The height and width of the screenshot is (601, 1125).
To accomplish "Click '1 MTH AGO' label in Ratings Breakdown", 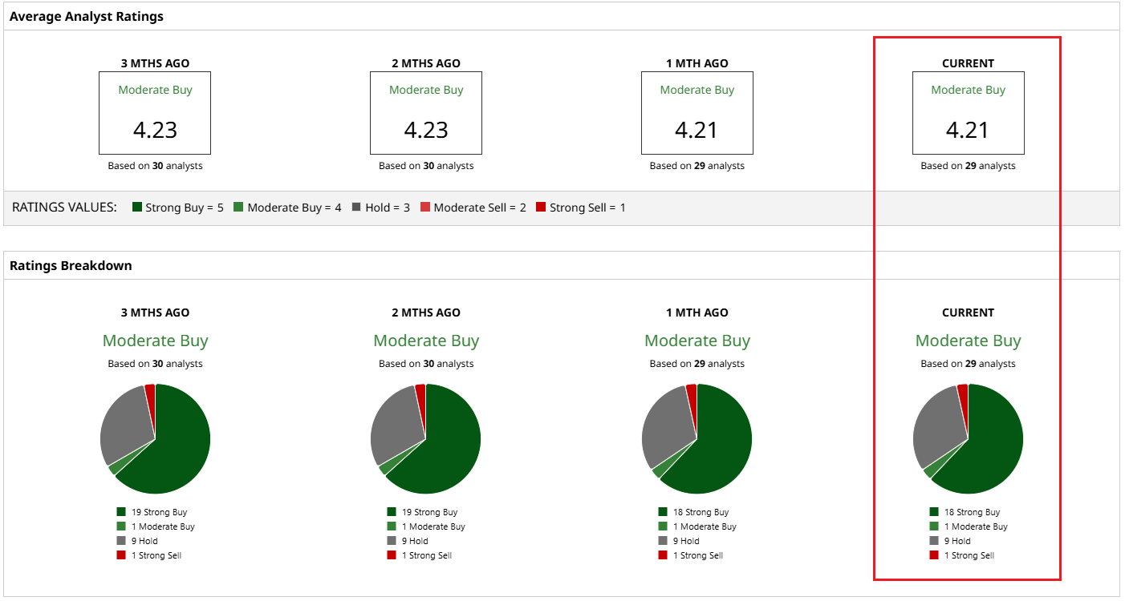I will coord(697,313).
